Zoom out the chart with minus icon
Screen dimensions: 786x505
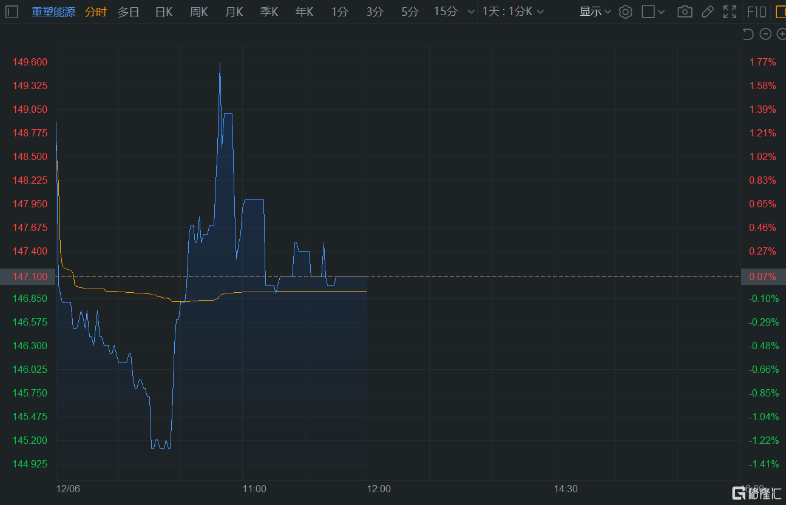765,34
